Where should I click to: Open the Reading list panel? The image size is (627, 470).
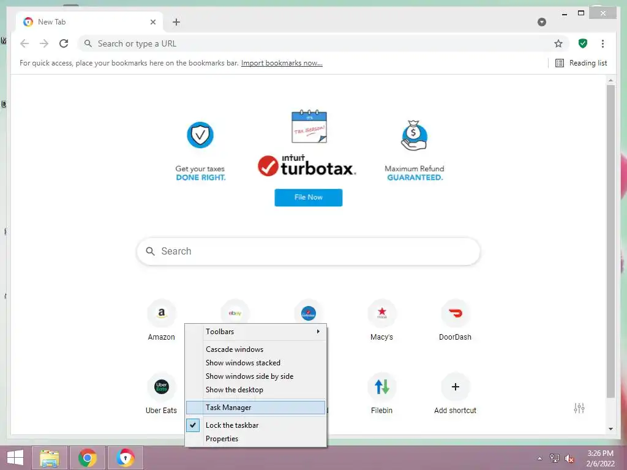[x=582, y=63]
